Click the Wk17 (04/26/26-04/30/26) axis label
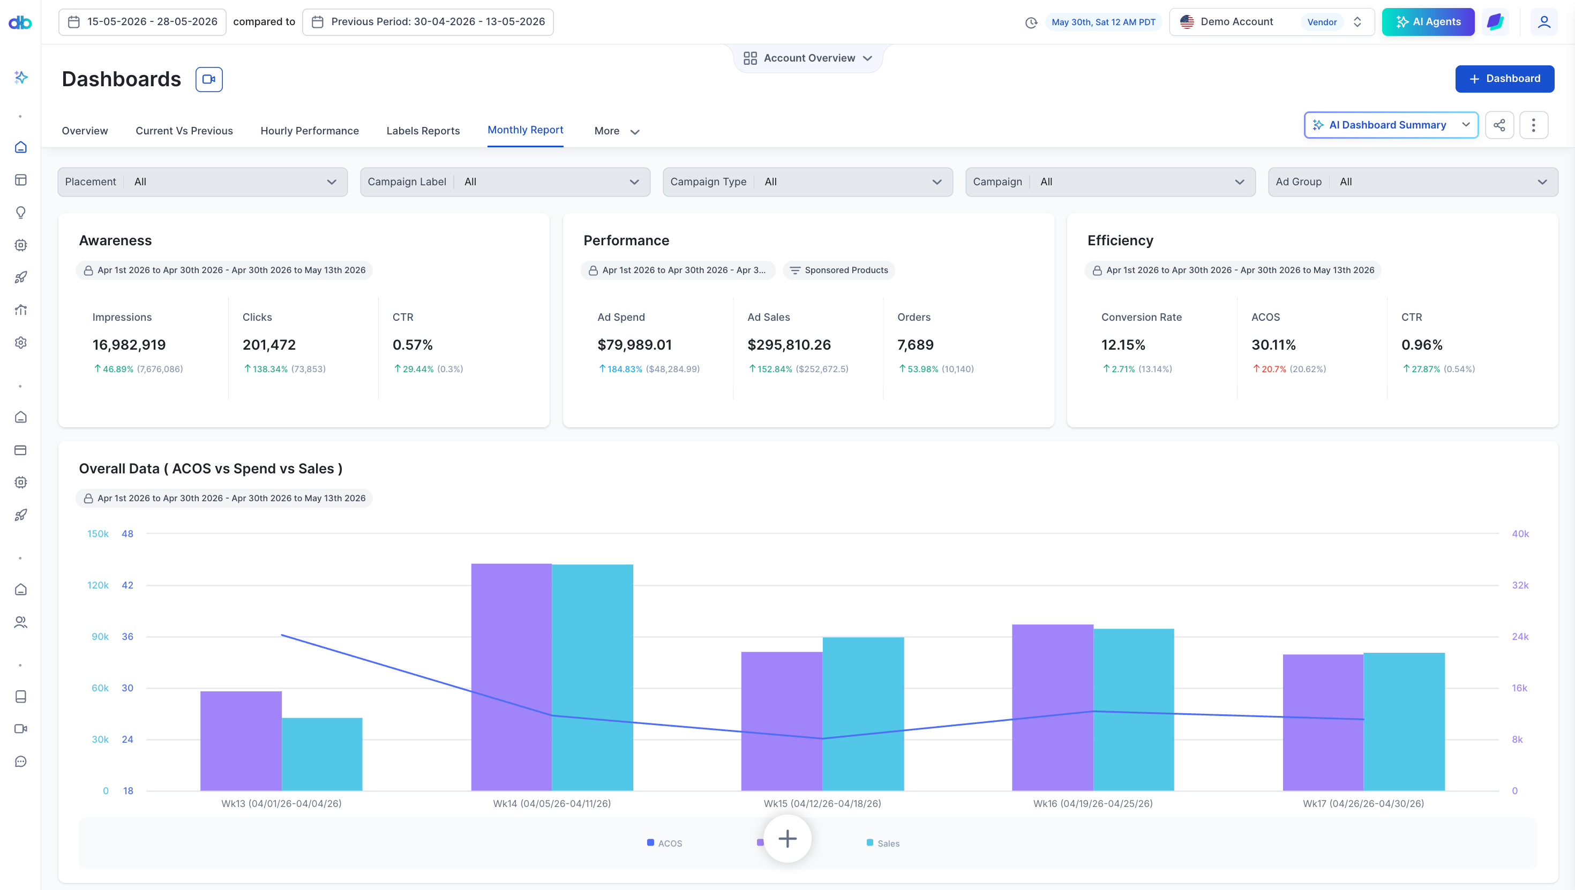 tap(1363, 803)
